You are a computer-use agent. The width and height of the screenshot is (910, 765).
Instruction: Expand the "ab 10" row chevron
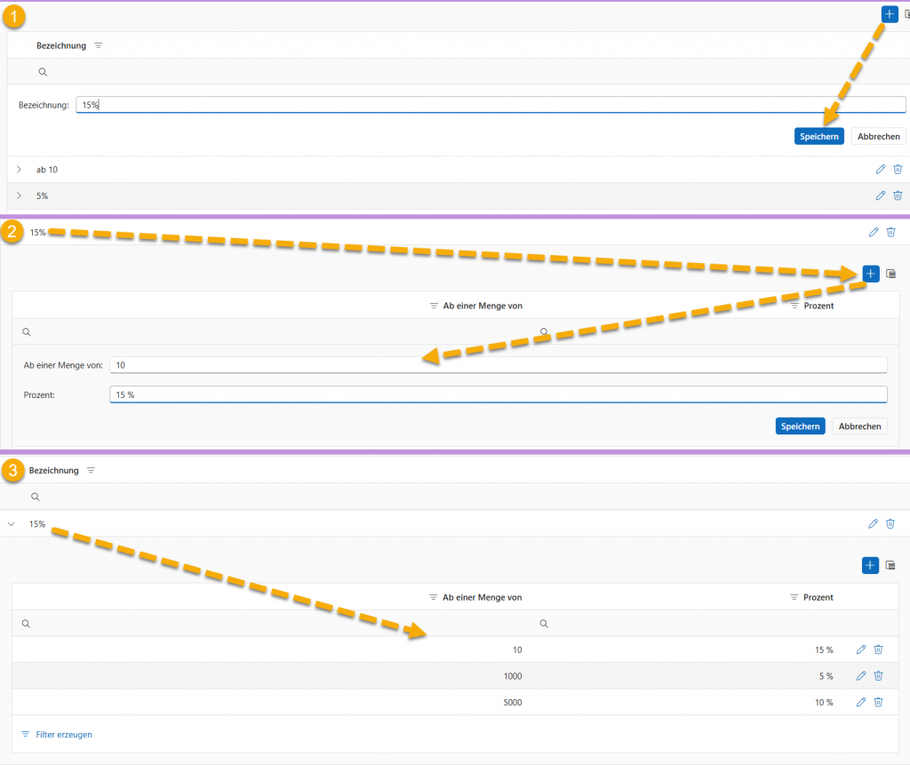point(20,170)
